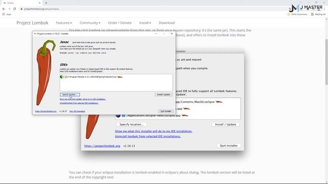Go back in the browser
The height and width of the screenshot is (184, 328).
[4, 9]
